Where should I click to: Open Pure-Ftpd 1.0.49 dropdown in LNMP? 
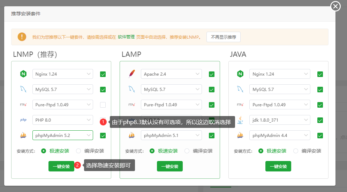click(63, 105)
